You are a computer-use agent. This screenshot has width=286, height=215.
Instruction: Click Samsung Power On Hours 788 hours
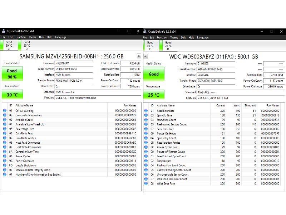pos(130,86)
